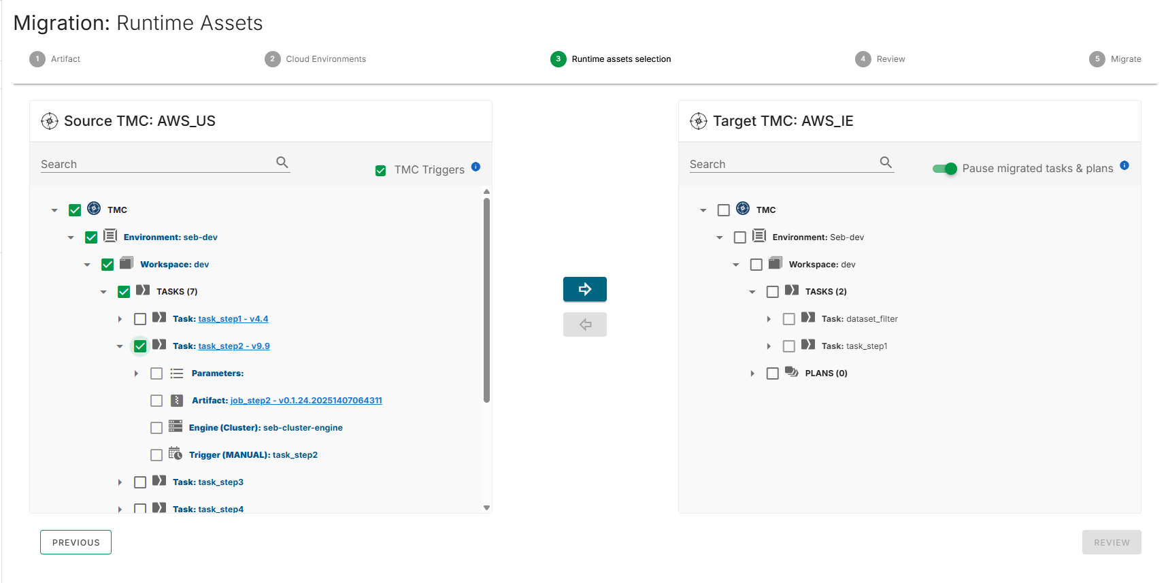The height and width of the screenshot is (583, 1168).
Task: Click the REVIEW button
Action: (x=1112, y=542)
